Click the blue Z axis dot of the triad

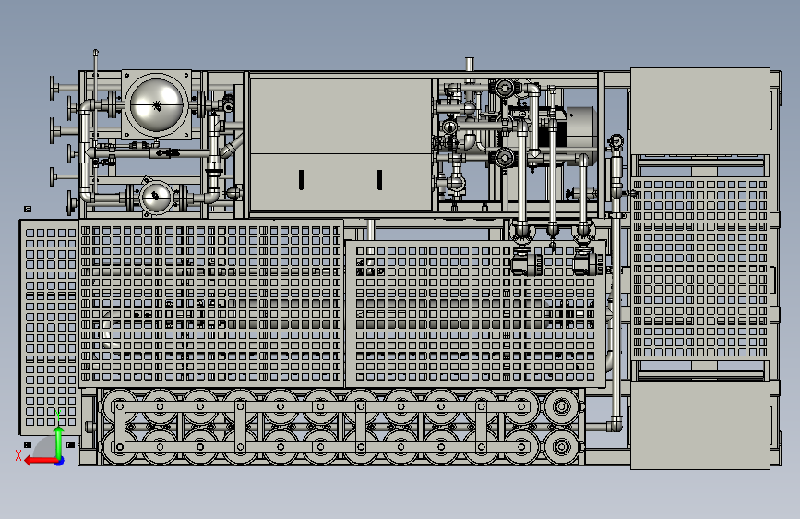[60, 461]
